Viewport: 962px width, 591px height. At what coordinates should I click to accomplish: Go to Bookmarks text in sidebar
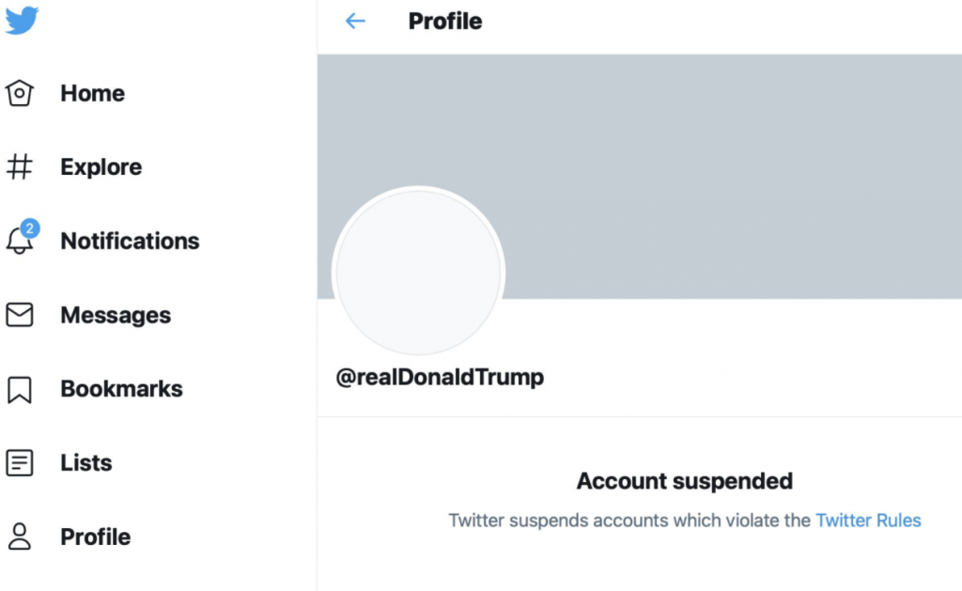pos(121,389)
